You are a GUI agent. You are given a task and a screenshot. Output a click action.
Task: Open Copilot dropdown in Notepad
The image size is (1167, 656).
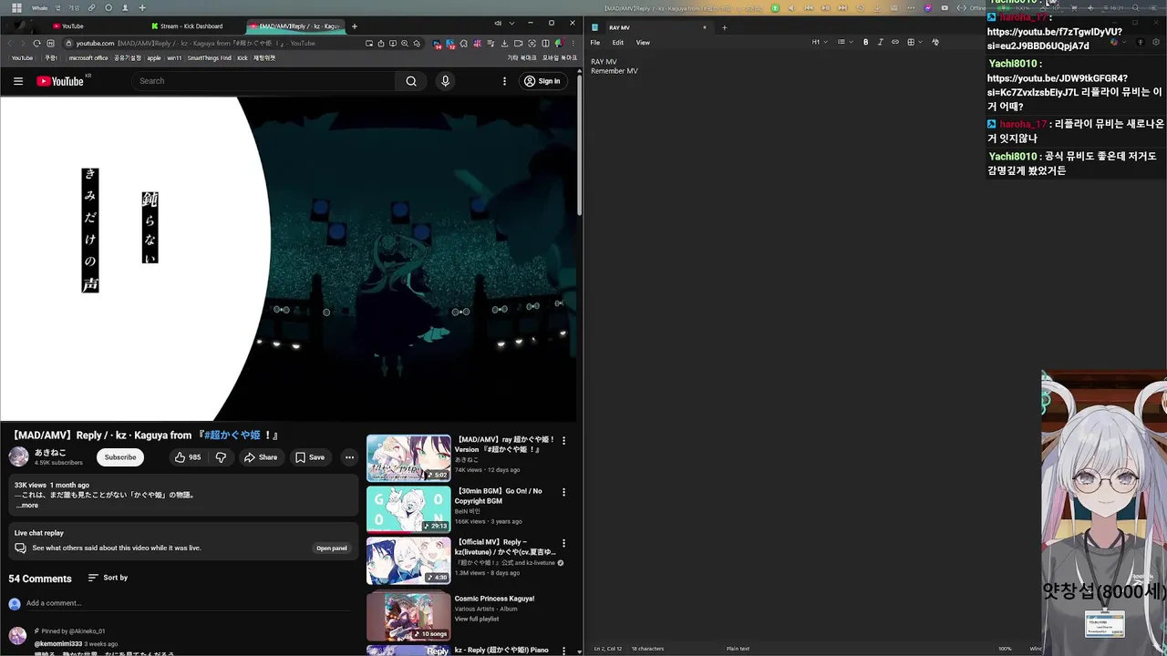[x=1117, y=42]
